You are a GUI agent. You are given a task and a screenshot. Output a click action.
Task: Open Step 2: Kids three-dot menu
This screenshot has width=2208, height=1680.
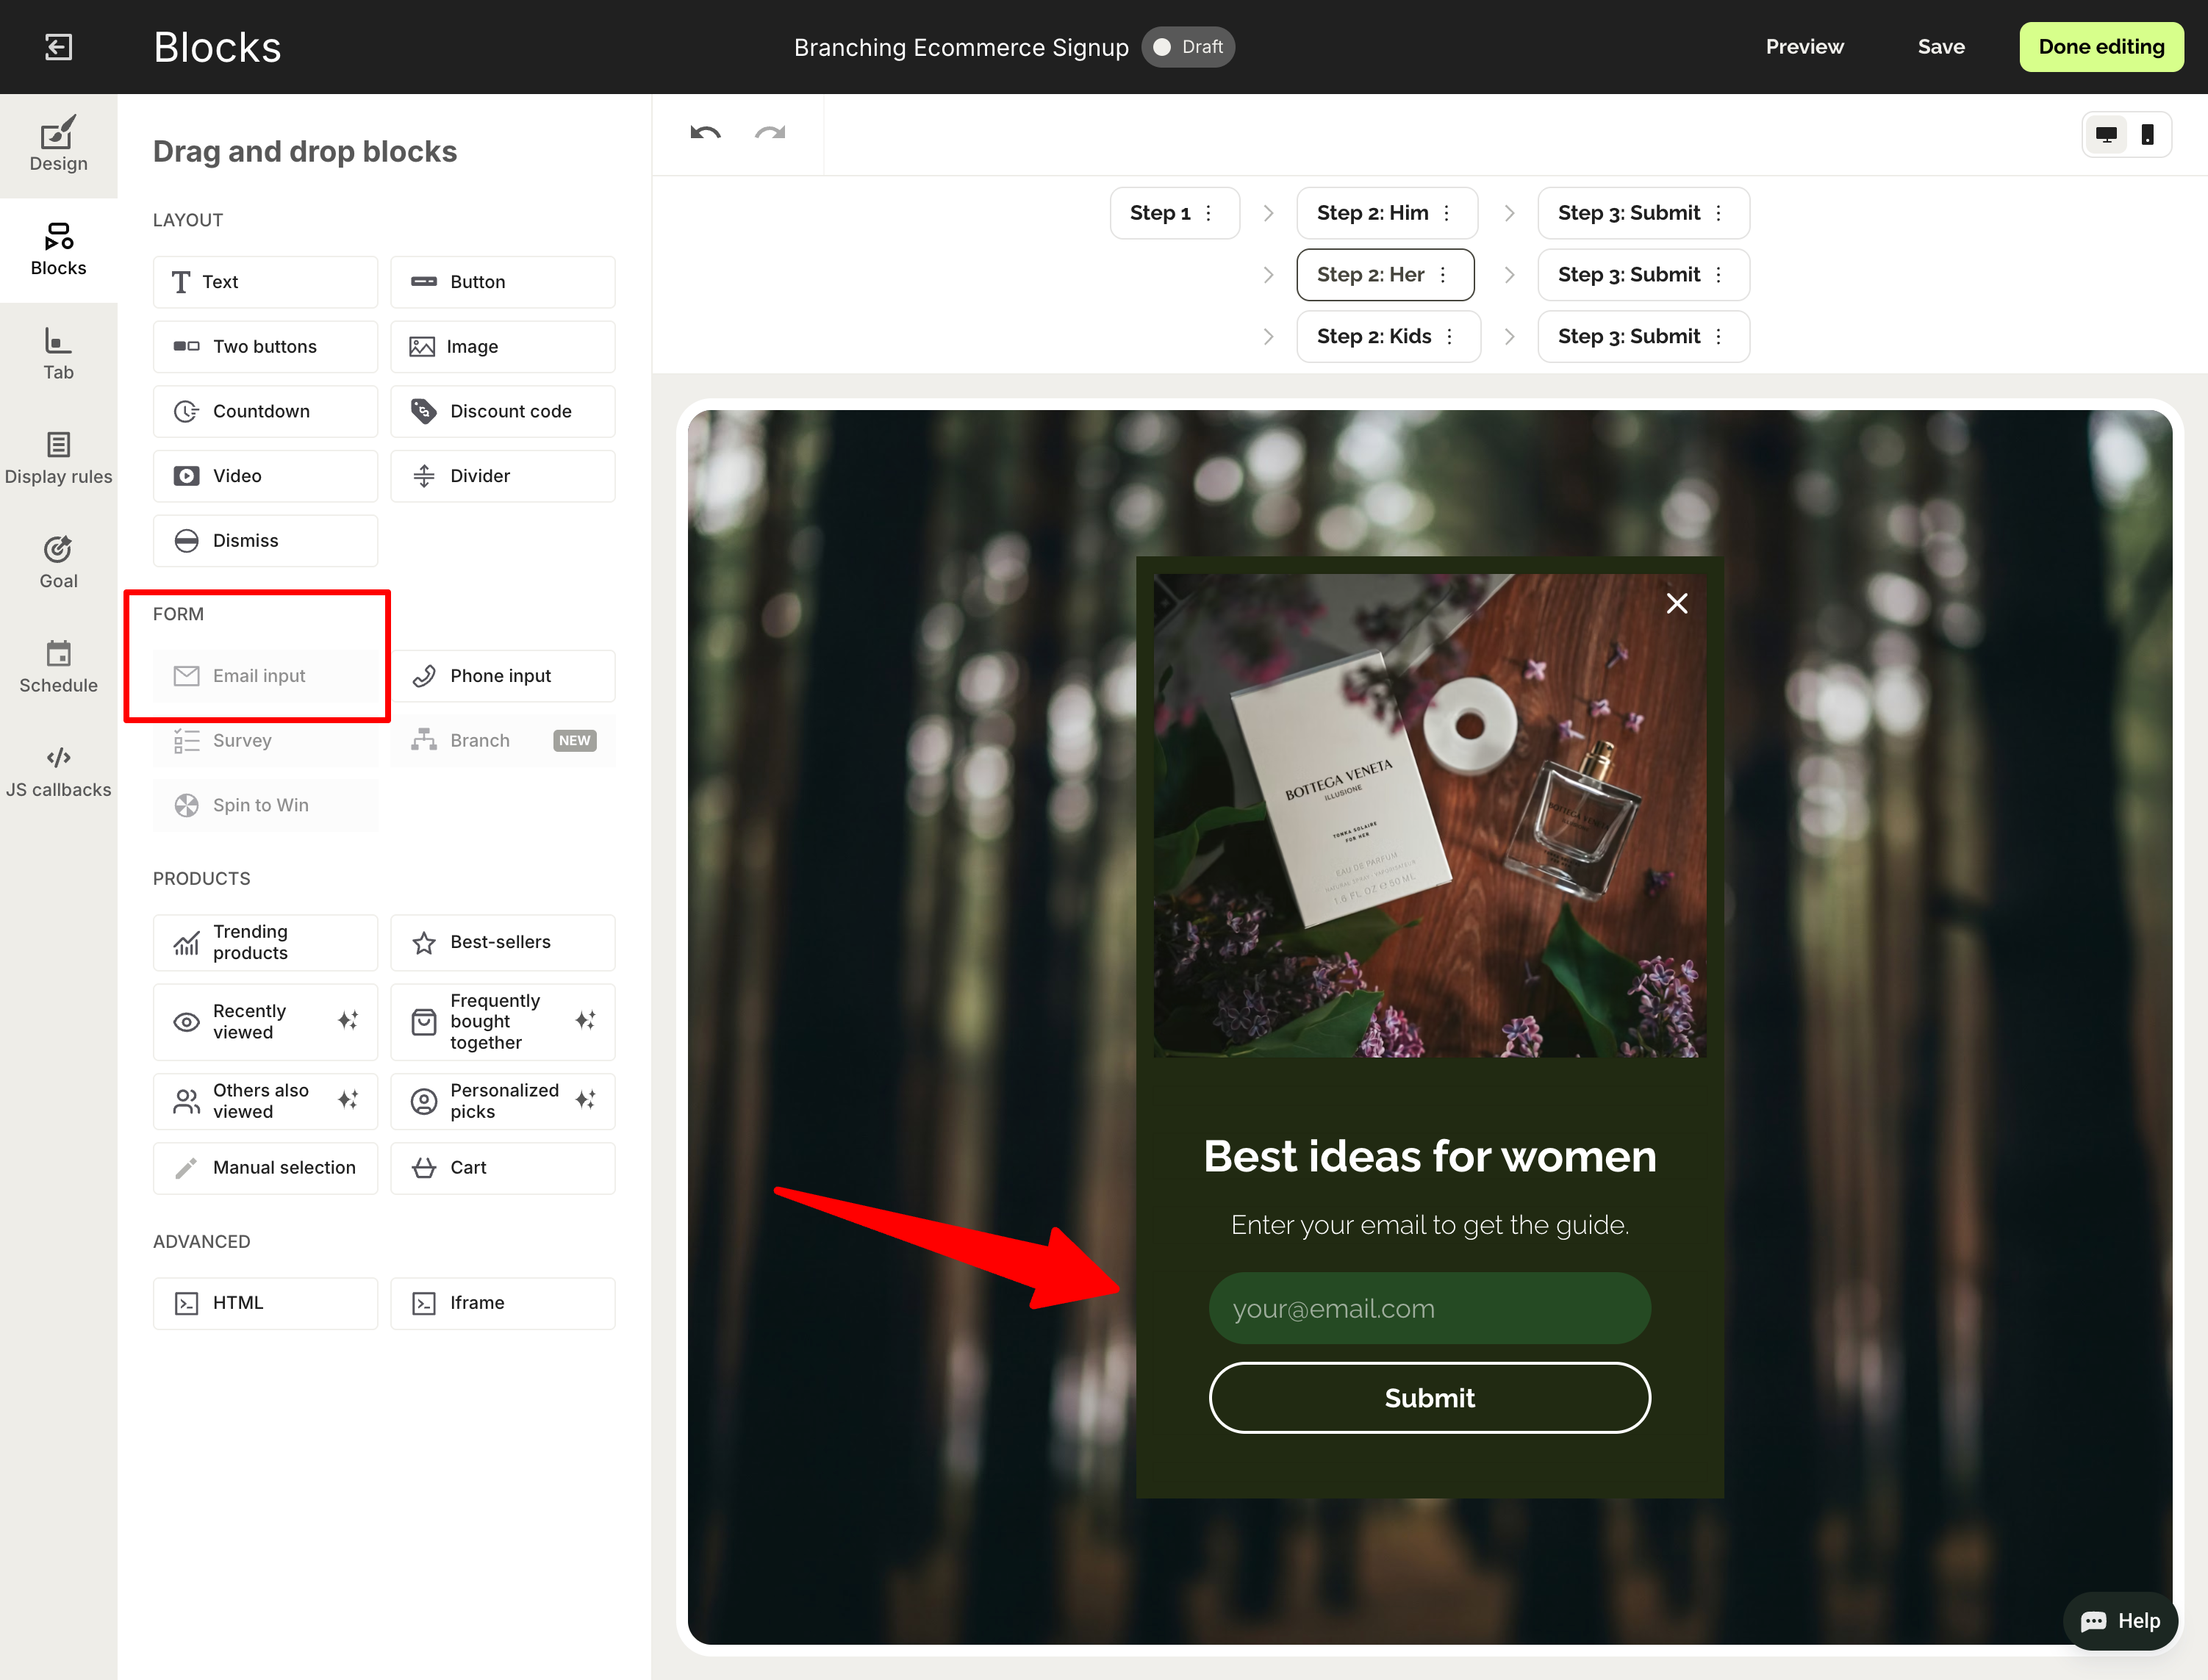click(x=1449, y=337)
